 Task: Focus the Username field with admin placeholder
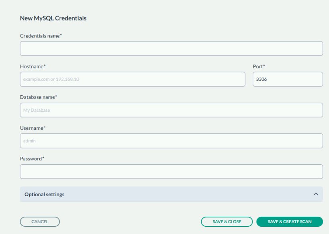[x=171, y=141]
